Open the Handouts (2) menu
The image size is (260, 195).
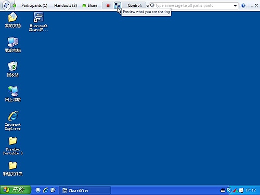pos(66,6)
